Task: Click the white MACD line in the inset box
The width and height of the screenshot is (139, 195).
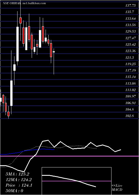Action: (69, 181)
